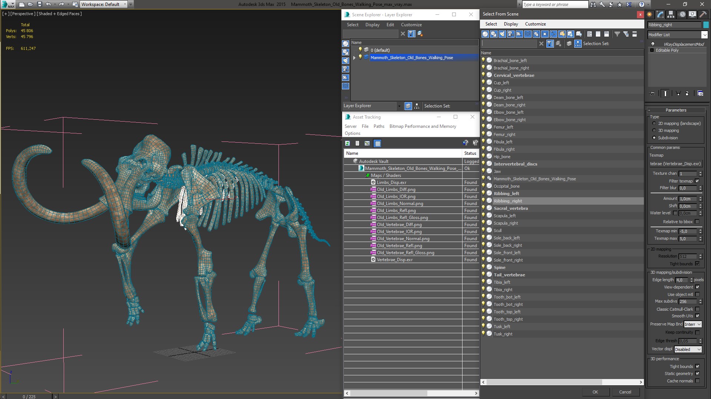
Task: Click Cancel in Select From Scene dialog
Action: [625, 392]
